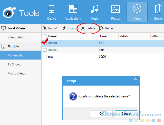
Task: Open the Photos section icon
Action: (115, 10)
